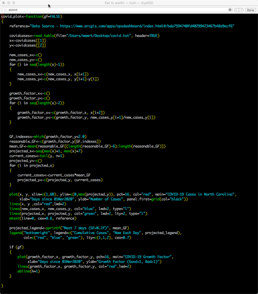
Task: Click the 'for (i in seq(length(x)-2))' line
Action: point(37,103)
